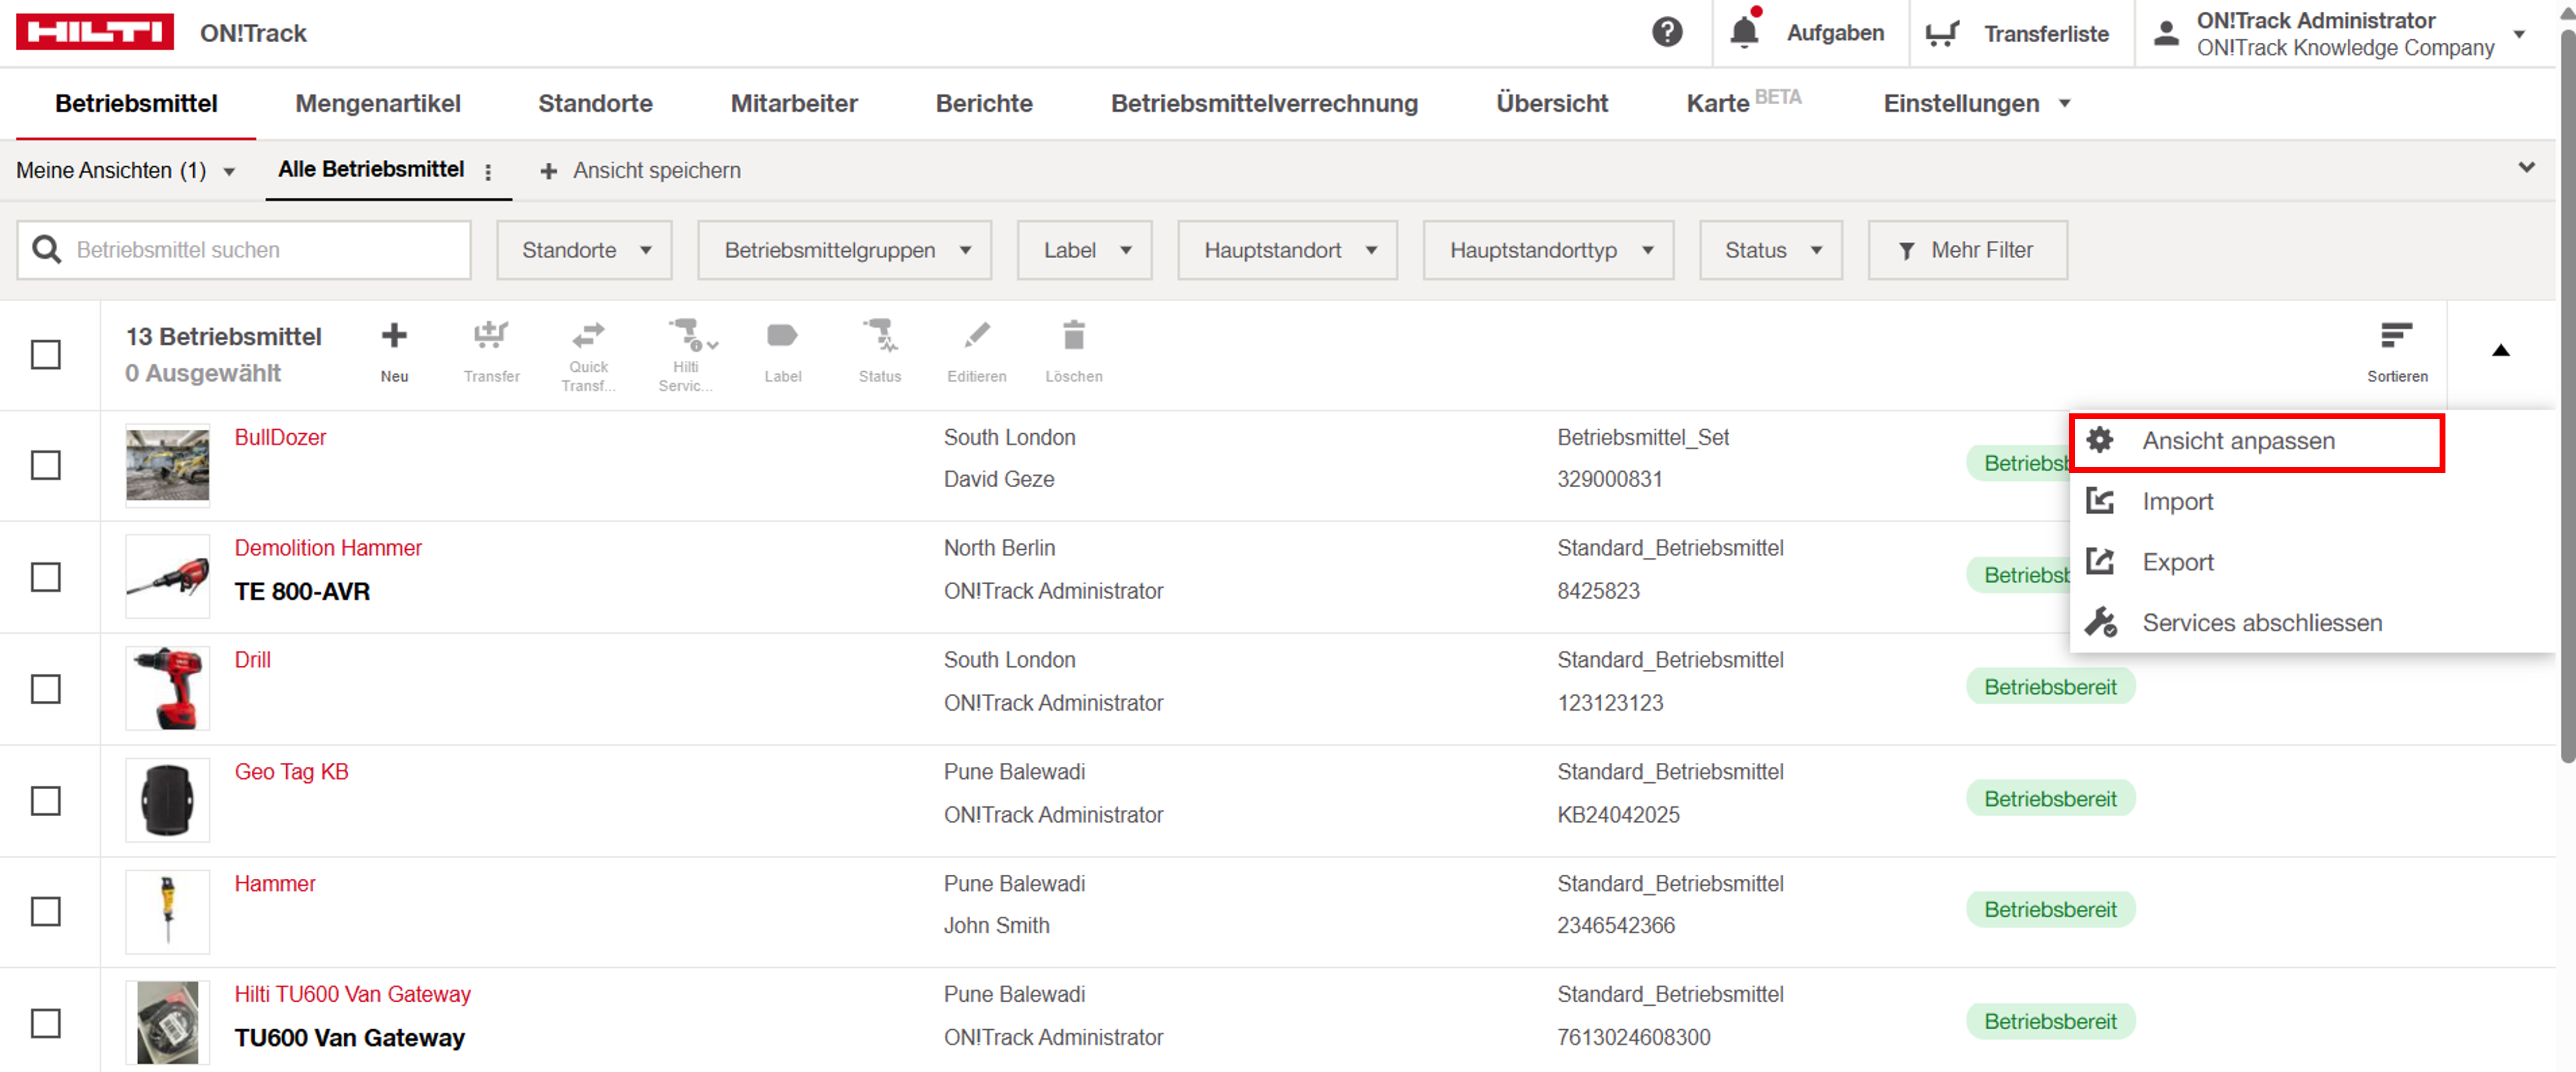Viewport: 2576px width, 1072px height.
Task: Click the Label tag toolbar icon
Action: point(782,335)
